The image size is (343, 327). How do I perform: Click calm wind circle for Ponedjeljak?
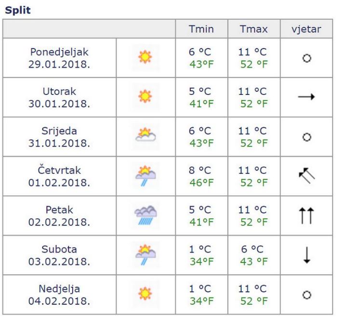click(x=306, y=58)
